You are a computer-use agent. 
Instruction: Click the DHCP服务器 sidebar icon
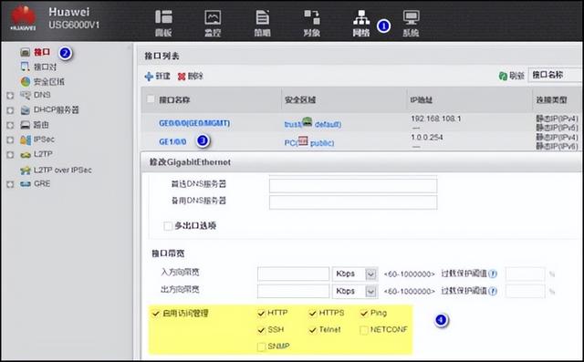[x=25, y=110]
